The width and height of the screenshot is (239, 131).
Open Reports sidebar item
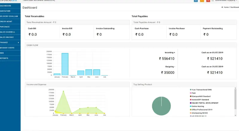(x=10, y=58)
